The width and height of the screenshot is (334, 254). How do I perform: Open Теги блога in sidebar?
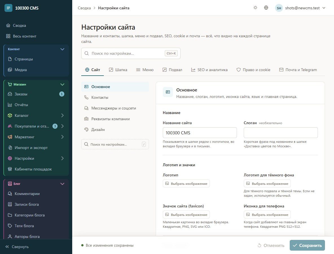36,226
